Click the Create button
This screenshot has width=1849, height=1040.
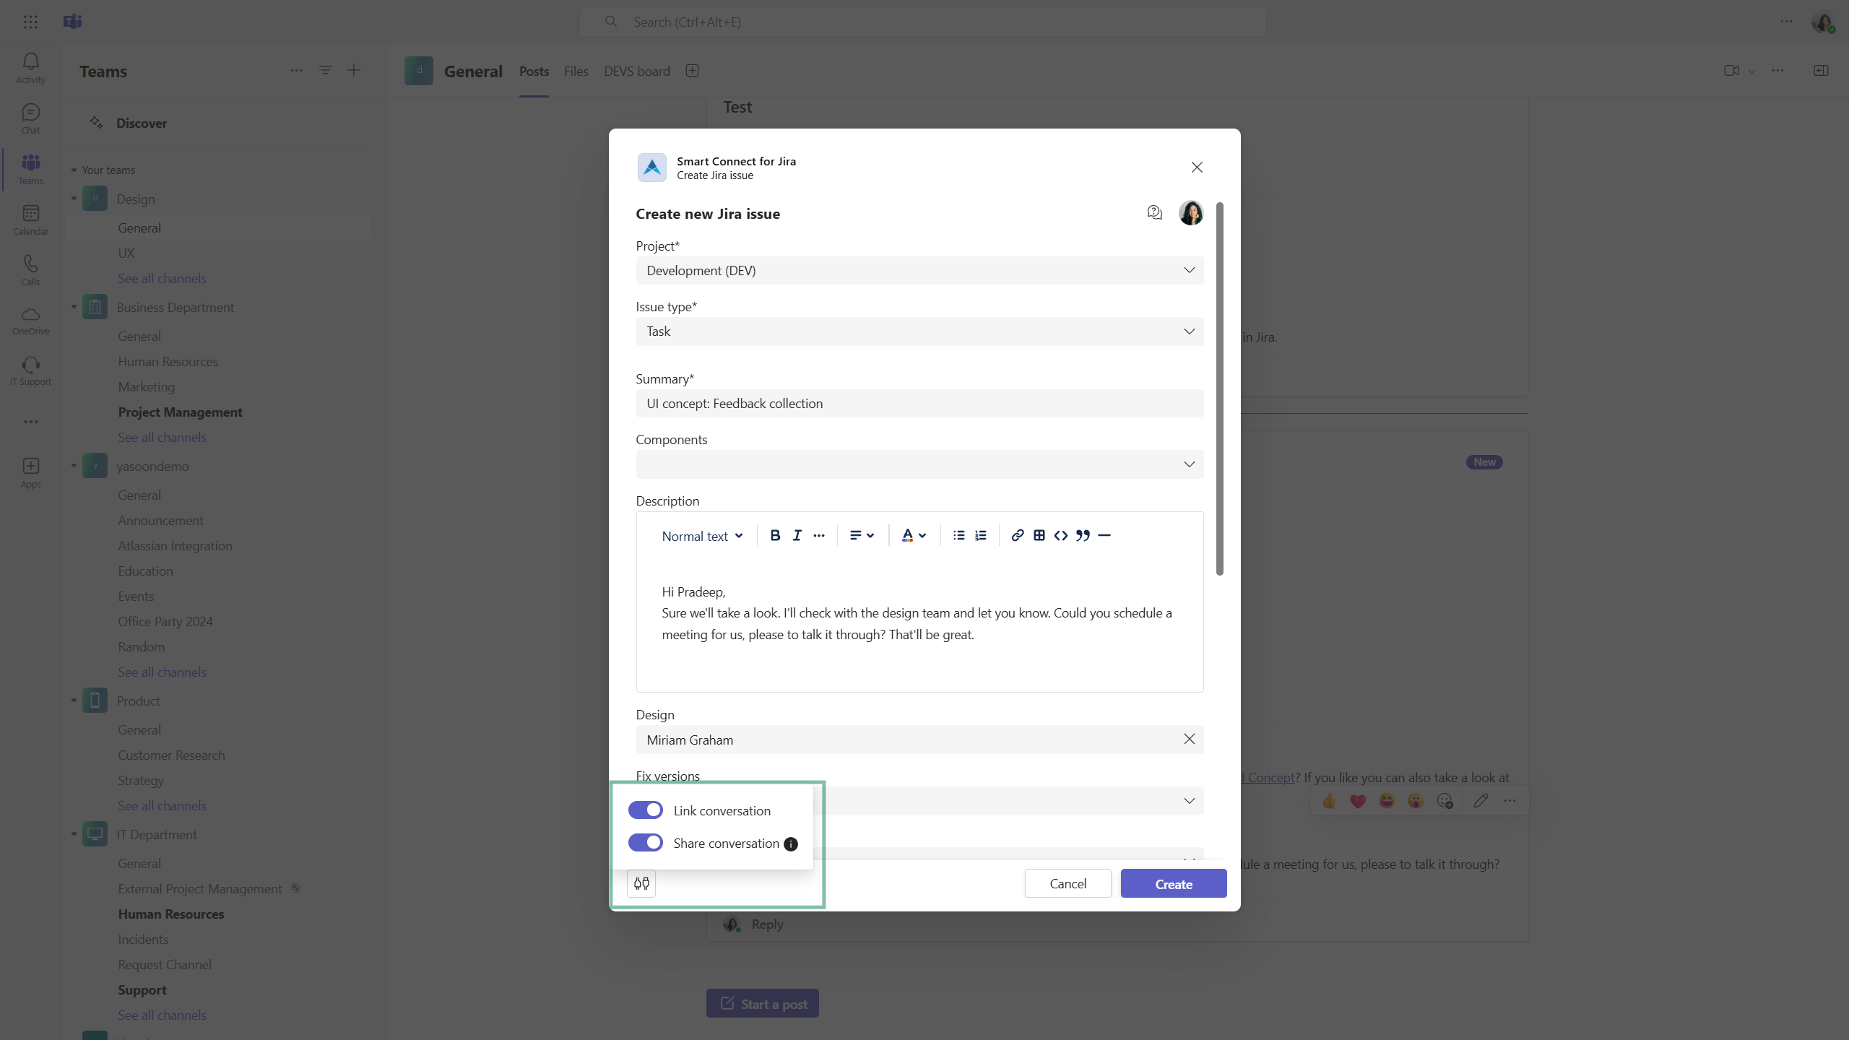coord(1173,884)
